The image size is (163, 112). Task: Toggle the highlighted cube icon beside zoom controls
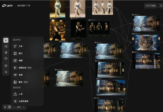coord(9,107)
